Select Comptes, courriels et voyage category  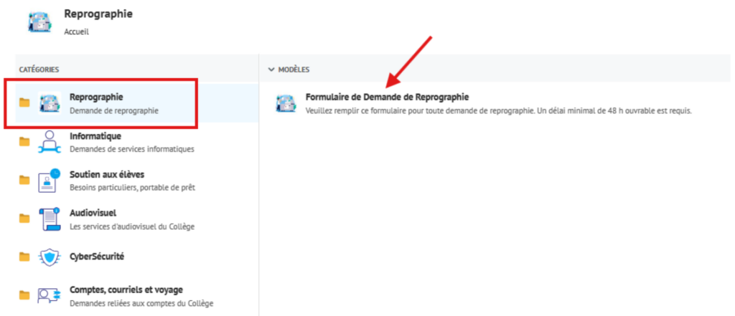(126, 289)
